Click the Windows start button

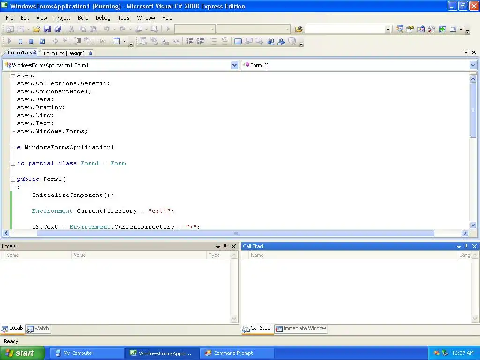pos(22,353)
